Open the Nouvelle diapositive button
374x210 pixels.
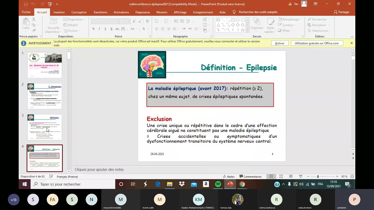53,25
